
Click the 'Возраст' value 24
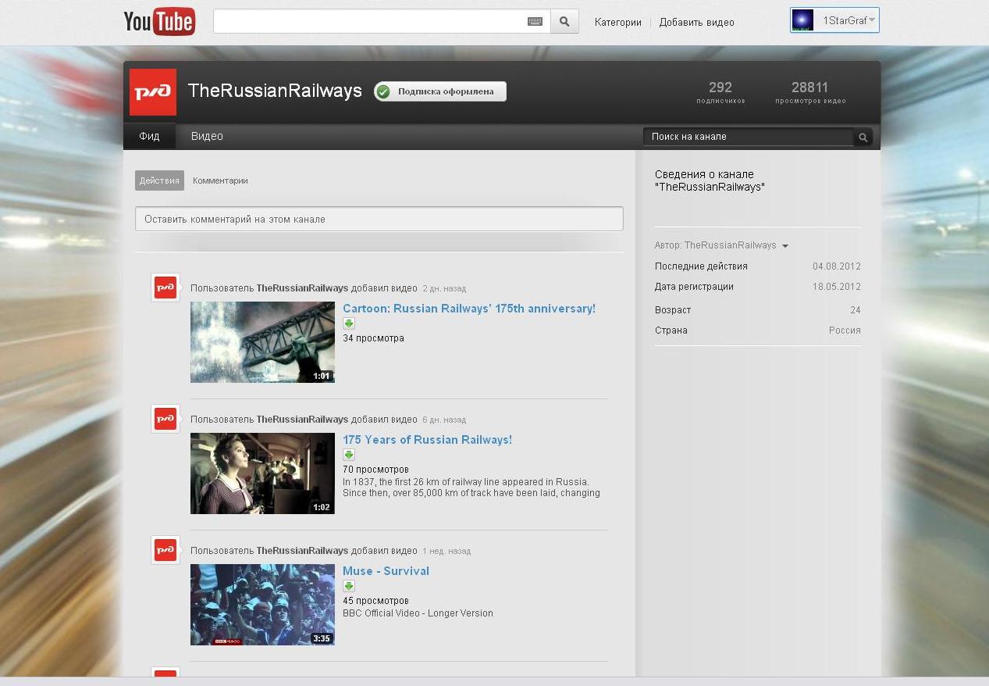pos(856,310)
